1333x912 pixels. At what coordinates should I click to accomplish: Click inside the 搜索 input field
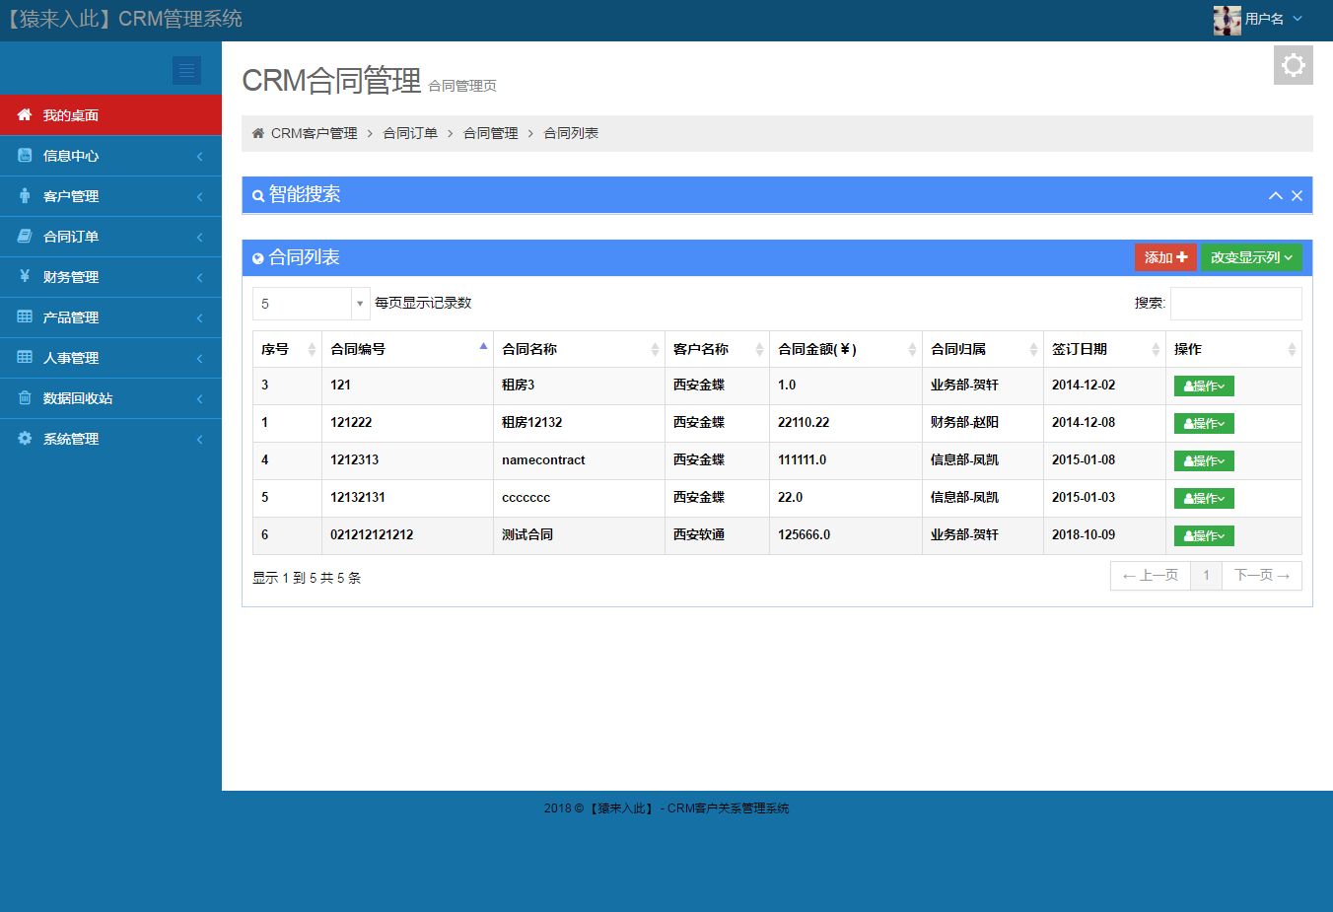coord(1235,303)
